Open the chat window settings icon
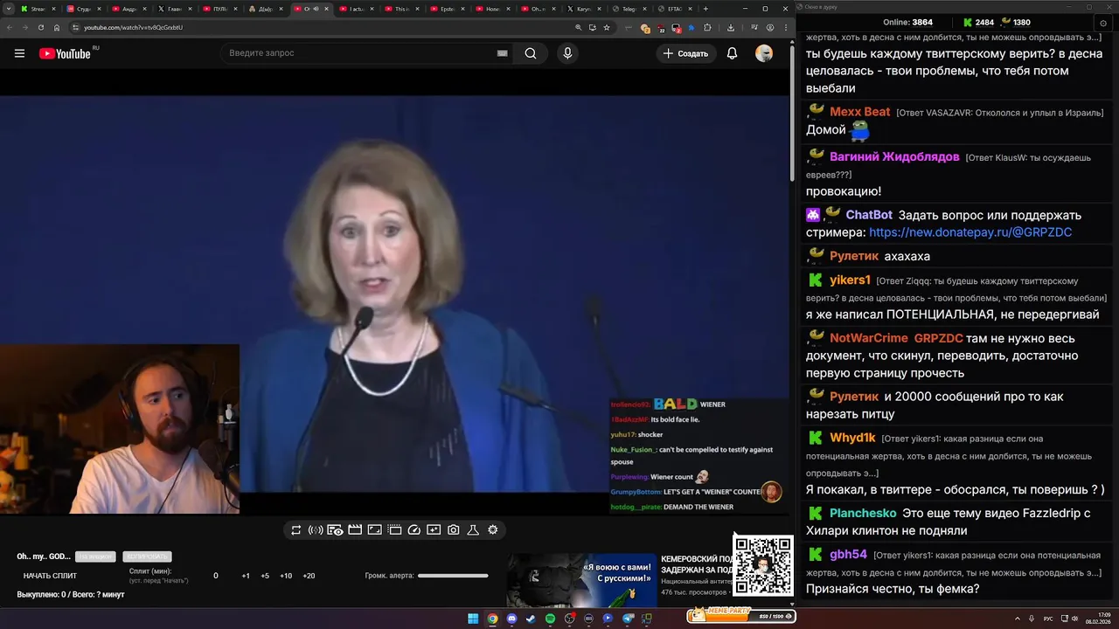This screenshot has width=1119, height=629. pyautogui.click(x=1103, y=24)
